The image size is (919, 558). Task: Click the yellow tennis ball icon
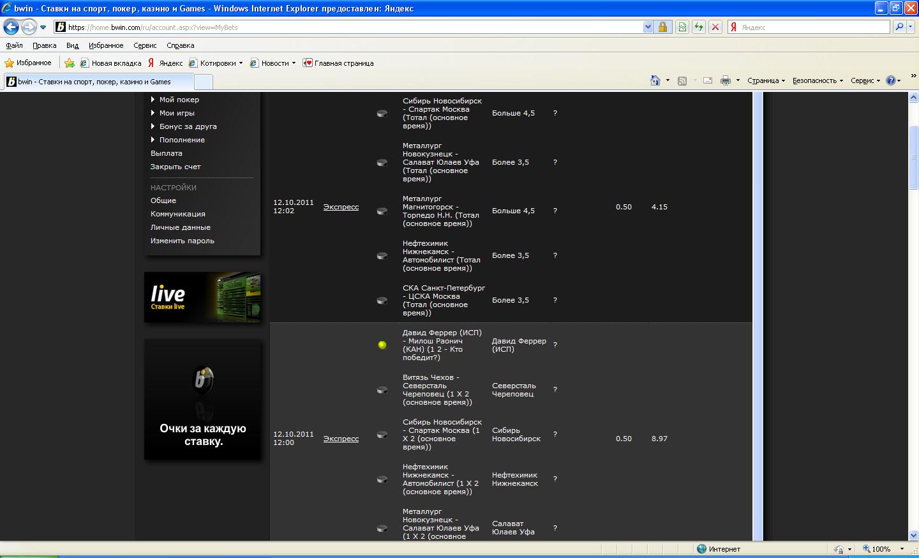[x=382, y=345]
